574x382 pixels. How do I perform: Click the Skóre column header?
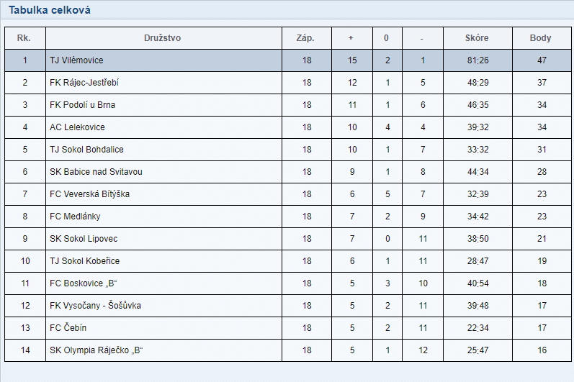click(x=477, y=38)
